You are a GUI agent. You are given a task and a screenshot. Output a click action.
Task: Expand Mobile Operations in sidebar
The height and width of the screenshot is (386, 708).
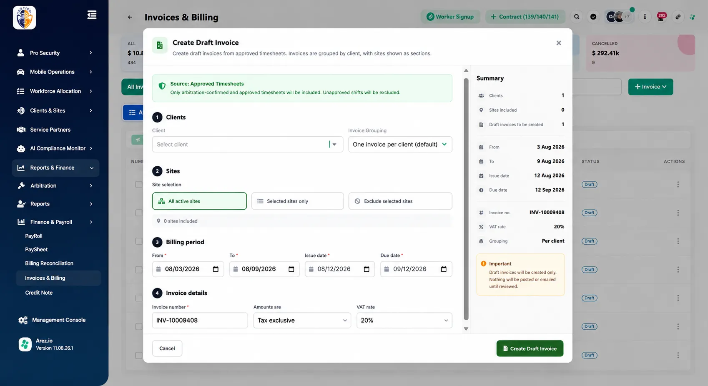pos(55,72)
